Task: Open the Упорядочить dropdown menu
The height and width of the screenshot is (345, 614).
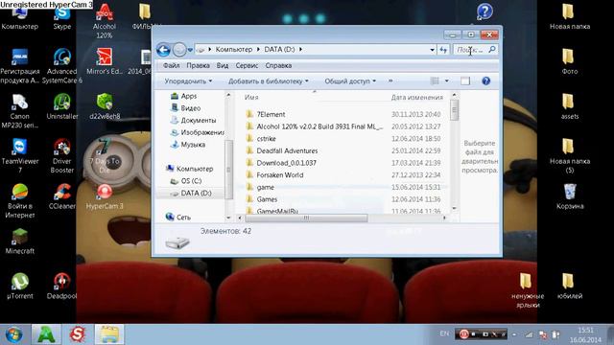Action: [188, 80]
